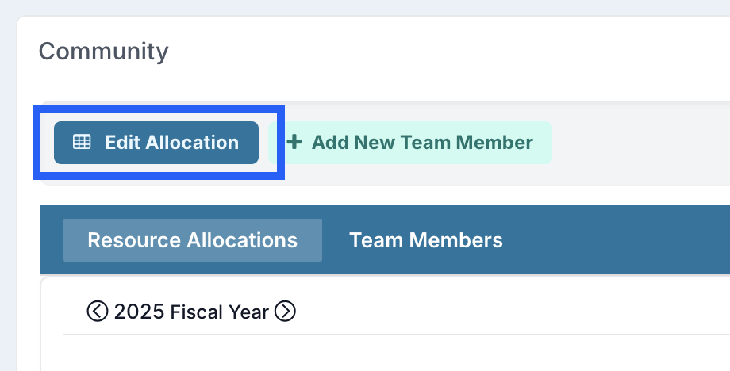
Task: Tap the green plus symbol for new member
Action: point(294,142)
